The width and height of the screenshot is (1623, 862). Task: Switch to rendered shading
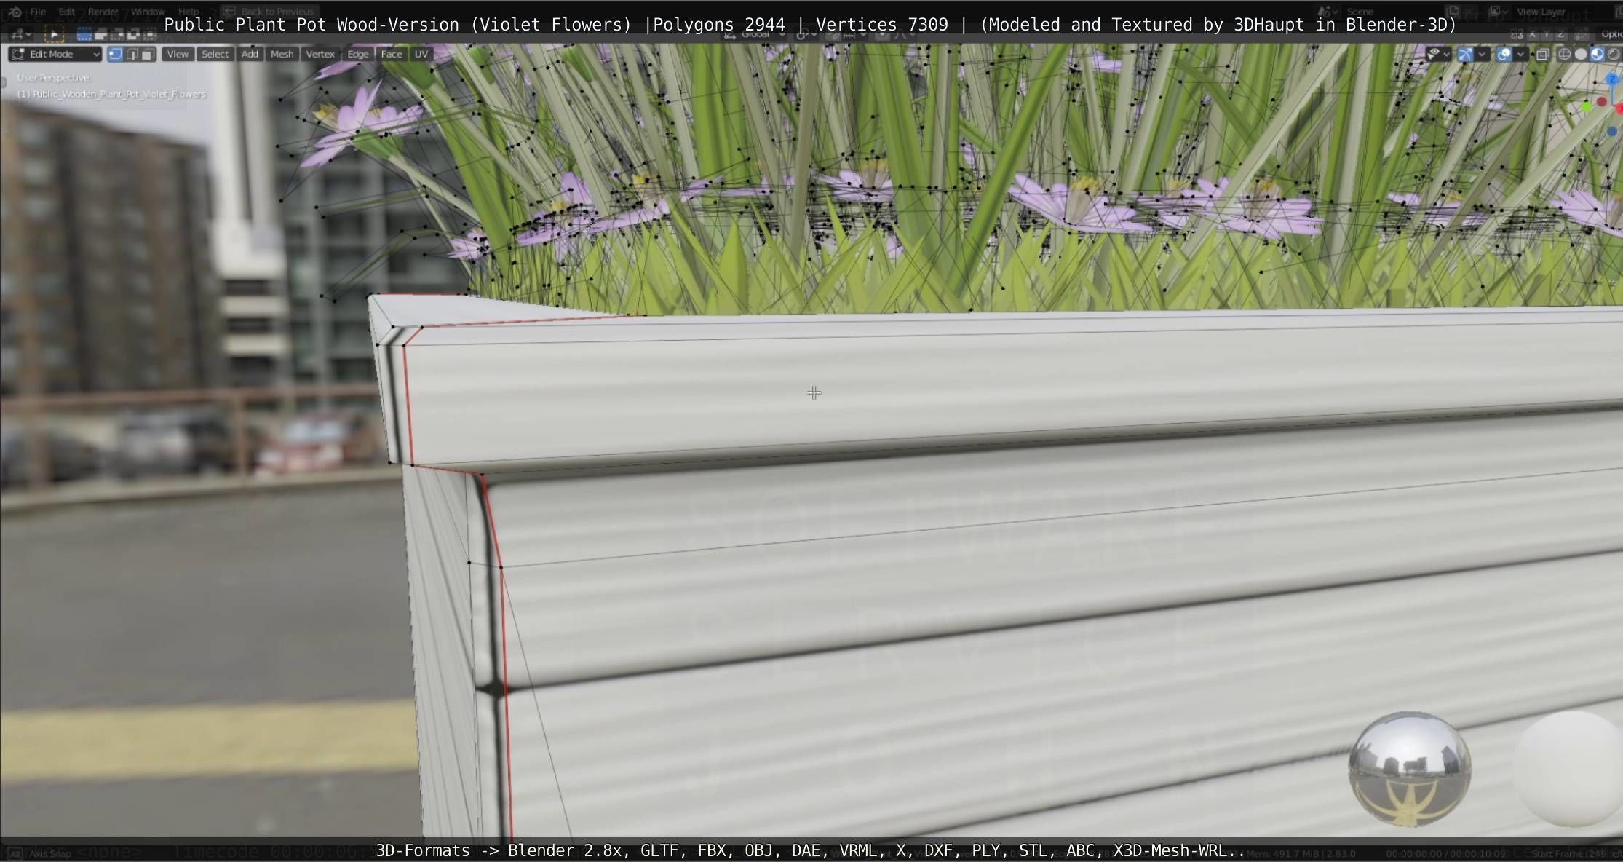pyautogui.click(x=1614, y=54)
